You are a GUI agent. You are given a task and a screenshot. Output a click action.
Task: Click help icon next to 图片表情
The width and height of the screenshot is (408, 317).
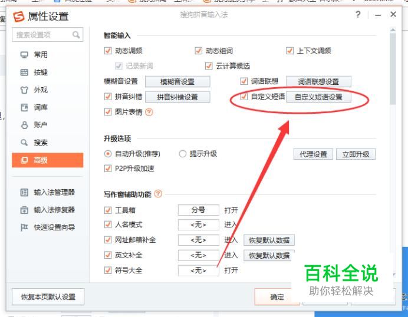click(x=149, y=112)
